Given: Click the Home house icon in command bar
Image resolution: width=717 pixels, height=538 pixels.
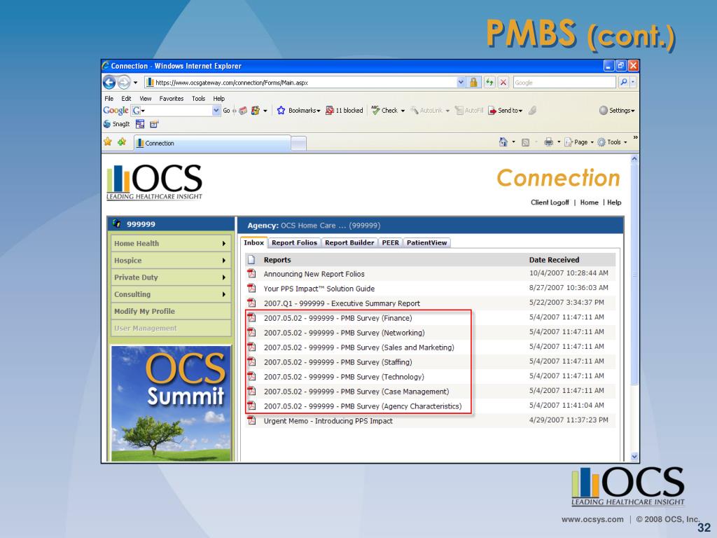Looking at the screenshot, I should [x=503, y=142].
